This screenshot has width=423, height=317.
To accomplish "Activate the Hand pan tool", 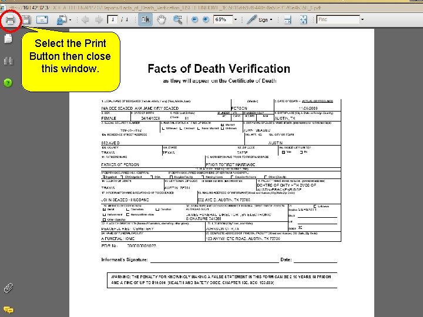I will [162, 20].
